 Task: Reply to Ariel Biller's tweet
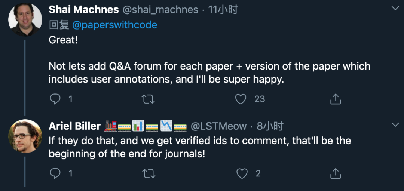click(55, 173)
